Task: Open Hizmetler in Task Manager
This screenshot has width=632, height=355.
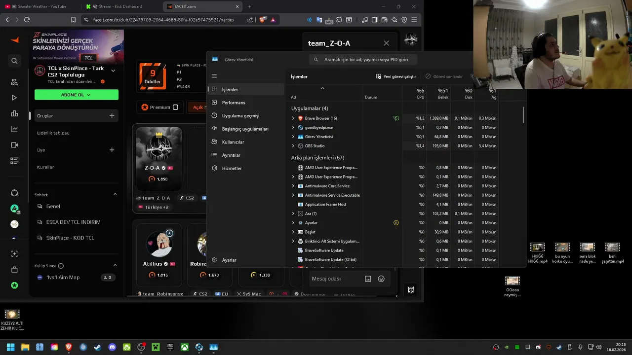Action: pos(246,168)
